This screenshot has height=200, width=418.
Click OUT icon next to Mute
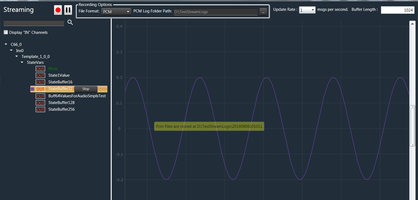click(40, 69)
